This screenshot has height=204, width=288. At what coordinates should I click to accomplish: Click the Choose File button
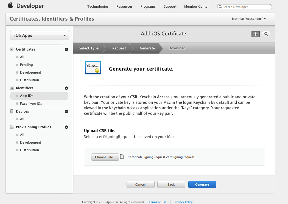(x=105, y=157)
